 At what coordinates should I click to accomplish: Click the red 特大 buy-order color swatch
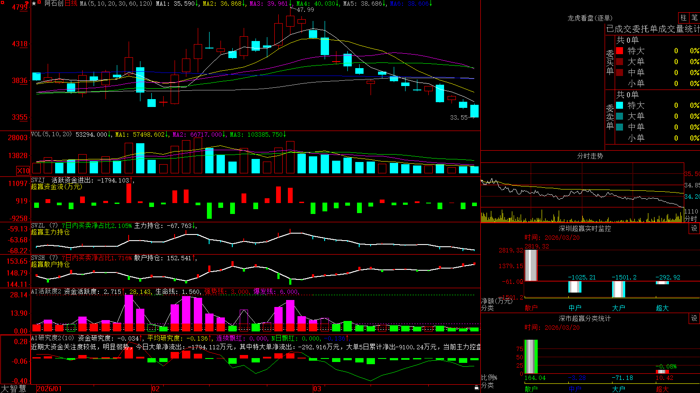click(x=619, y=51)
